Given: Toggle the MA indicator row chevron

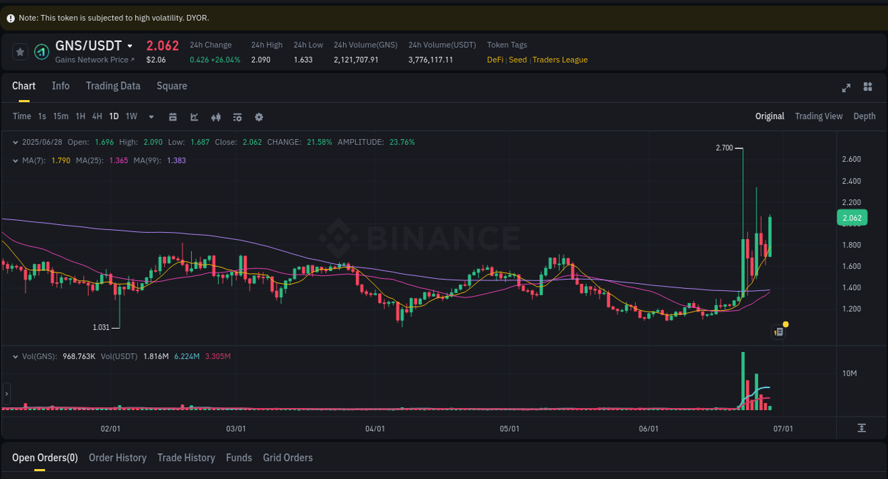Looking at the screenshot, I should pos(14,160).
